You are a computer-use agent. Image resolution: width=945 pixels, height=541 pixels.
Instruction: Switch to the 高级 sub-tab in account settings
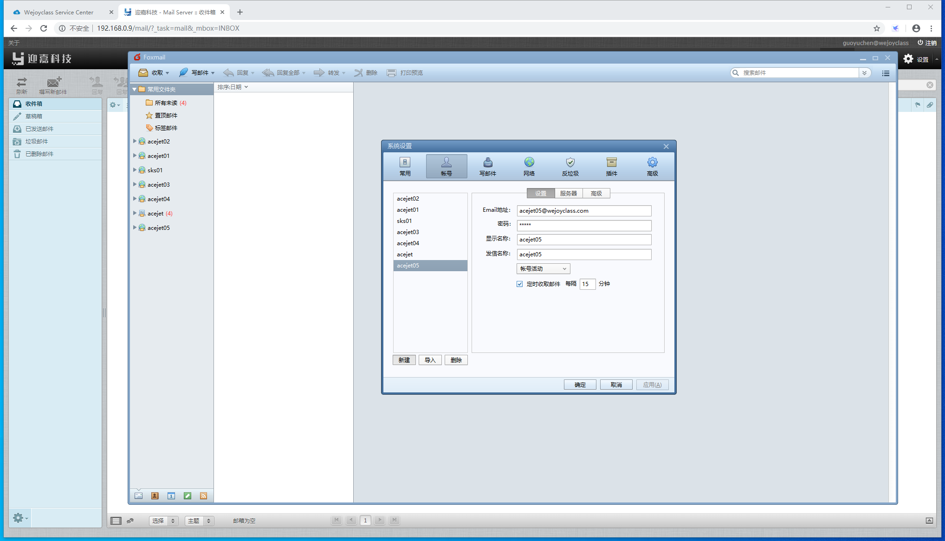(x=596, y=194)
